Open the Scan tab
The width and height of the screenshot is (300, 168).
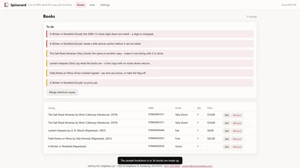coord(92,5)
